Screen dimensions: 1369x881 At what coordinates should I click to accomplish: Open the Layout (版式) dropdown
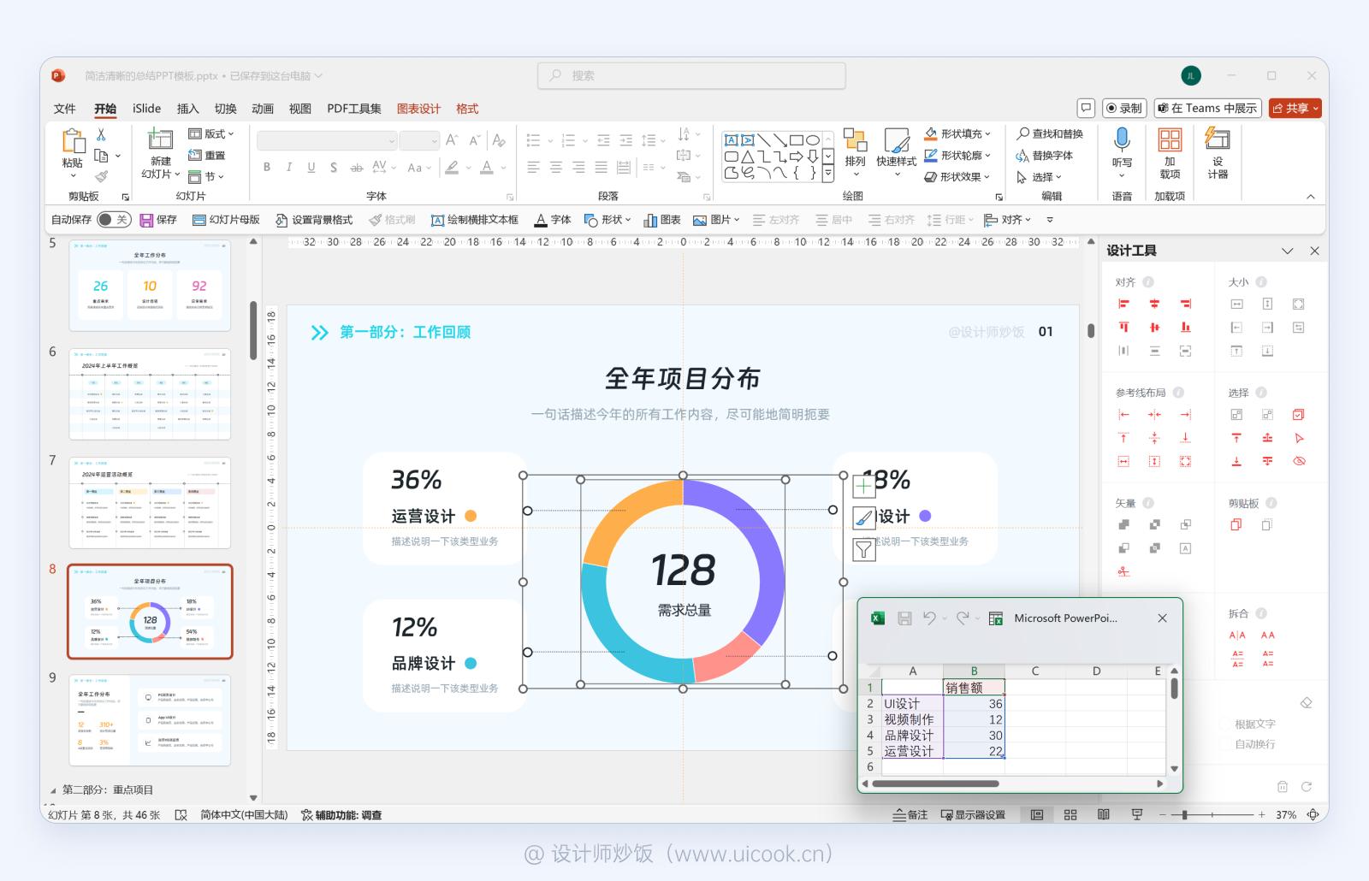coord(210,134)
